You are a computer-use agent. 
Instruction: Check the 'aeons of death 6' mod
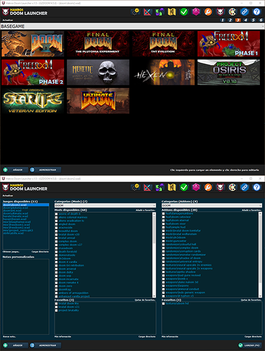pyautogui.click(x=56, y=214)
